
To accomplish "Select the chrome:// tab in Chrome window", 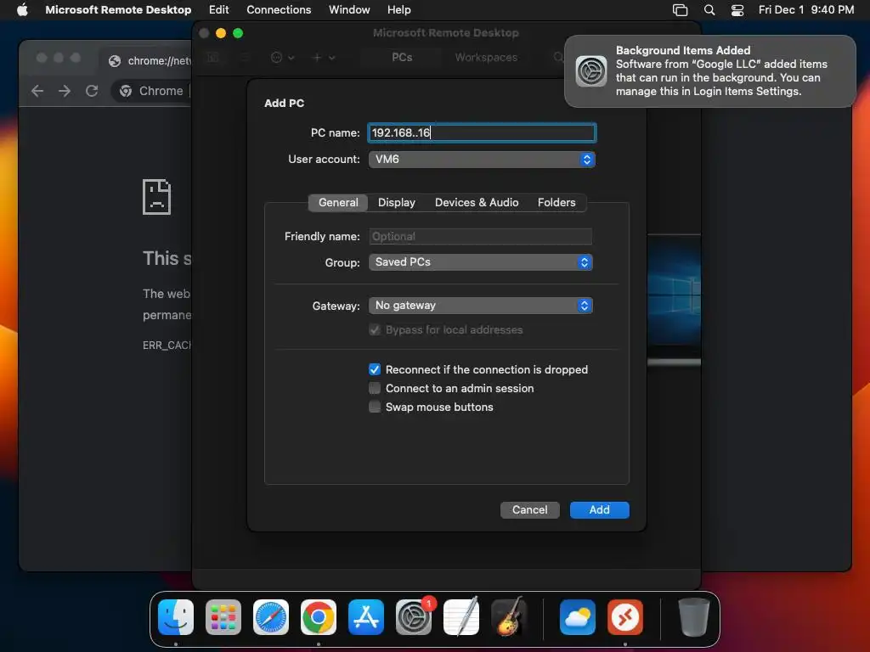I will point(148,61).
